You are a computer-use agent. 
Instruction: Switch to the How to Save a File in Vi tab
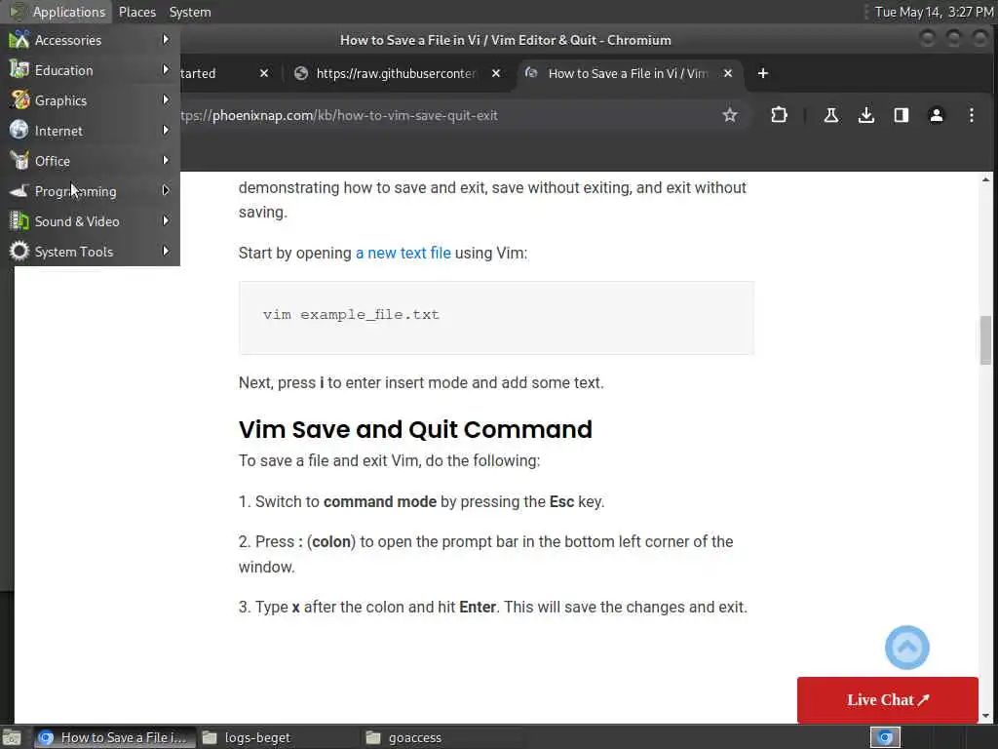point(631,73)
